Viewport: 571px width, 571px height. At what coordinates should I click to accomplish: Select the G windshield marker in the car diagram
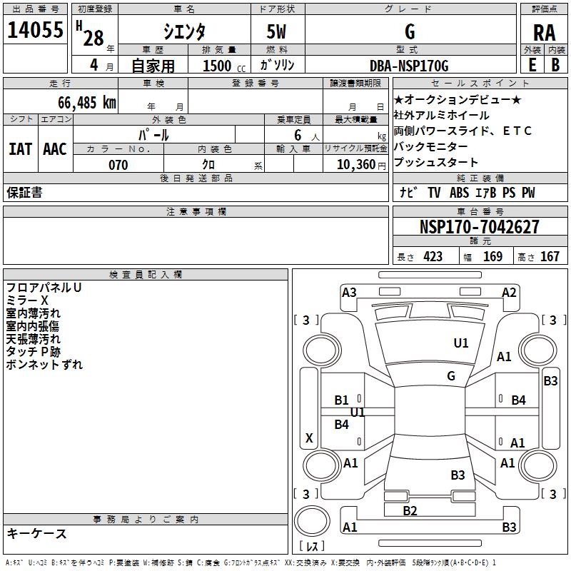coord(450,375)
